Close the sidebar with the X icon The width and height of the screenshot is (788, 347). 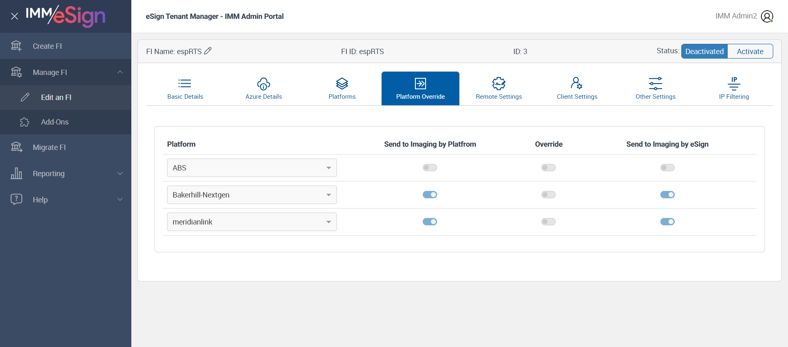(x=14, y=16)
